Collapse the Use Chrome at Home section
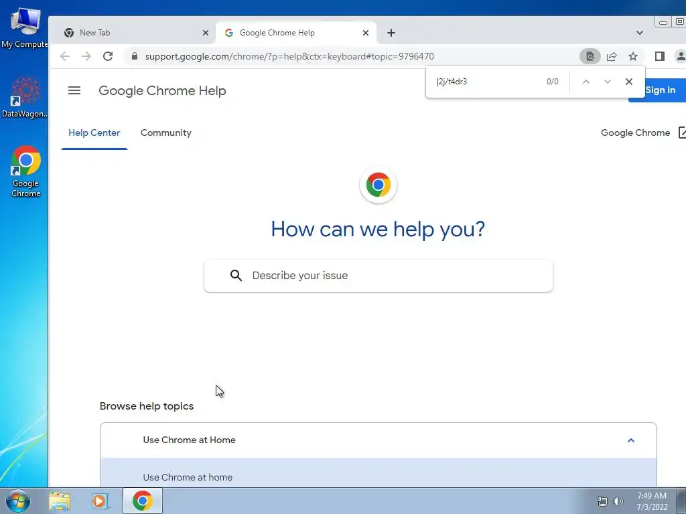Screen dimensions: 686x514 [x=631, y=440]
